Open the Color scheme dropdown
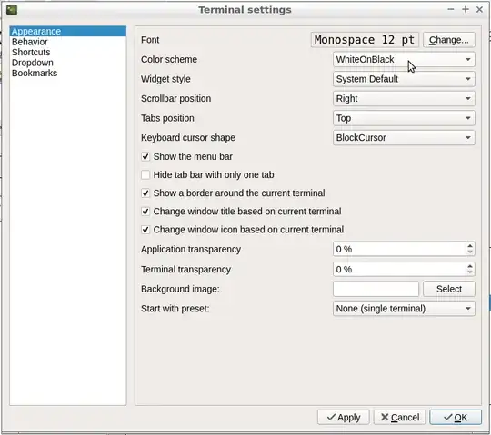The image size is (491, 435). pos(404,59)
